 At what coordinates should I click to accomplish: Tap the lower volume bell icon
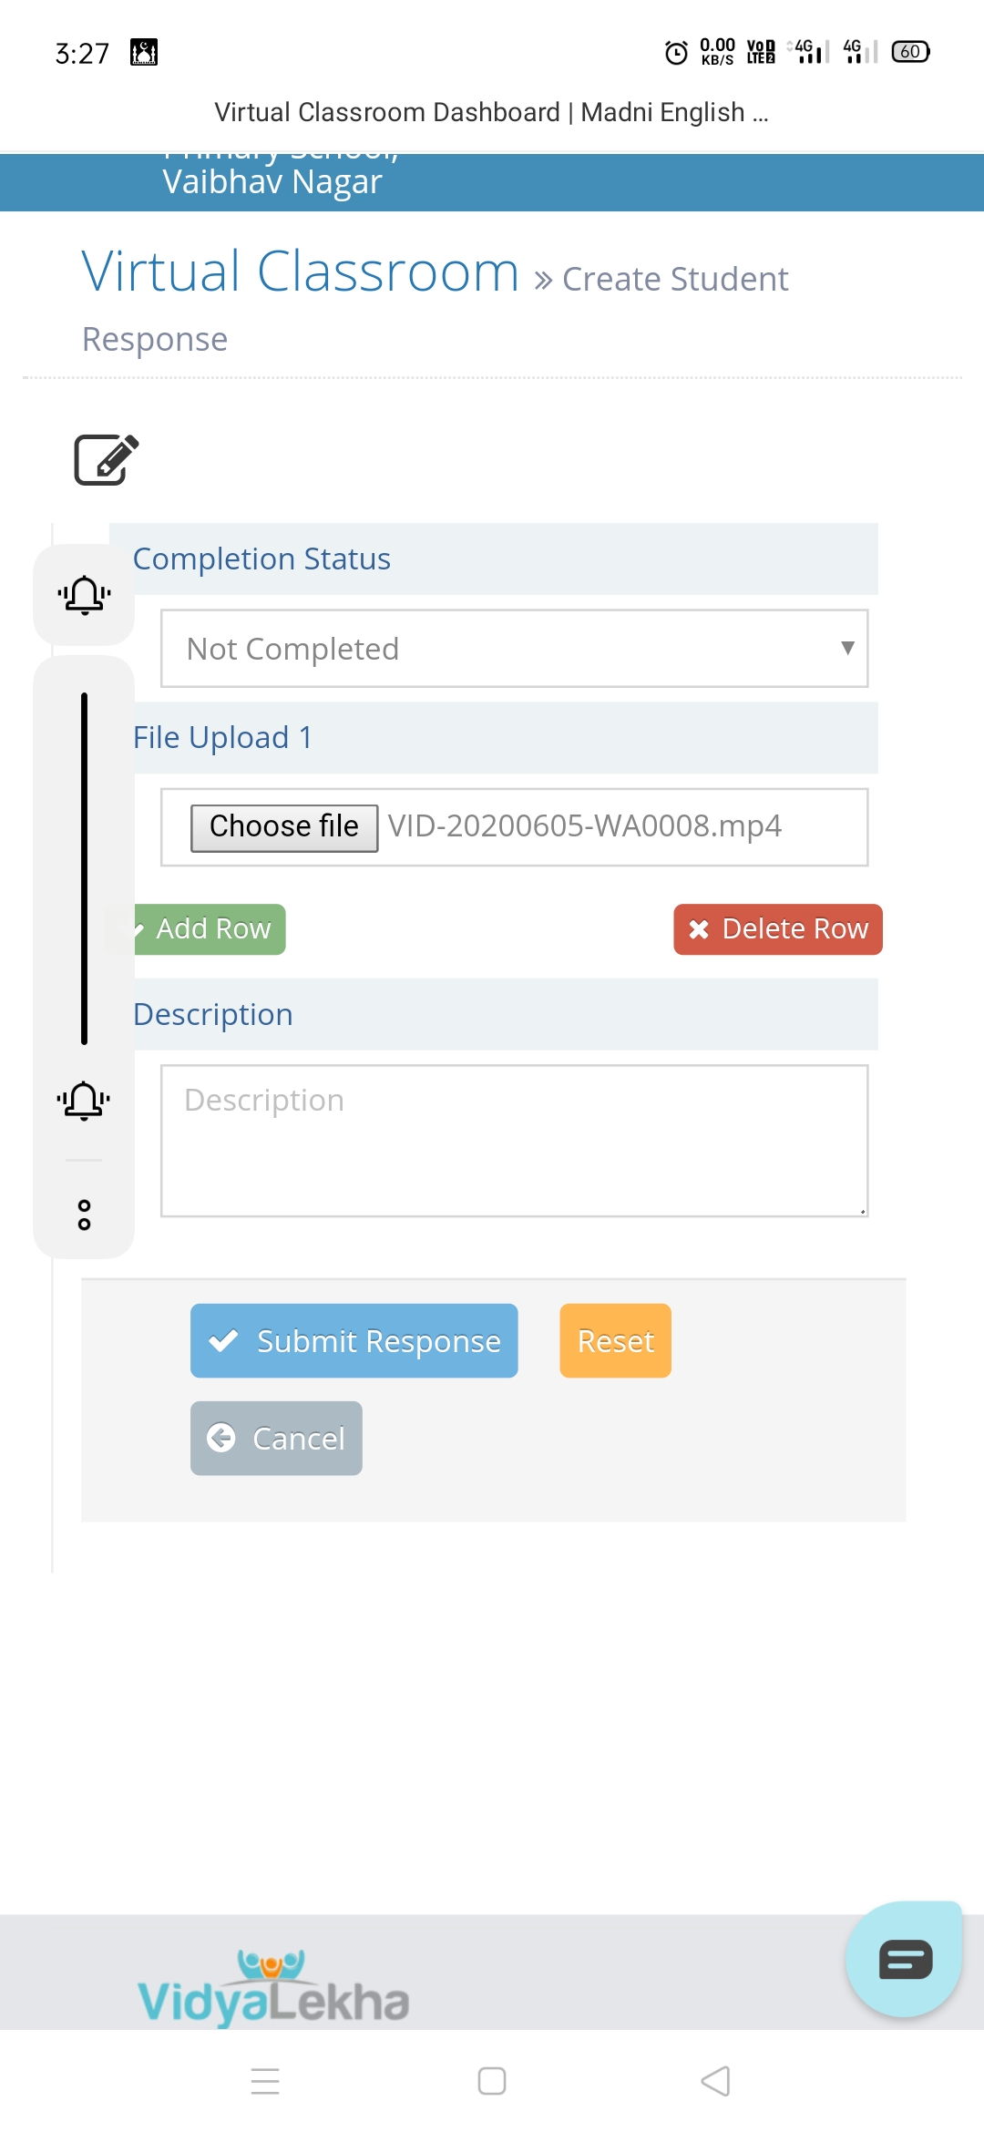(84, 1101)
